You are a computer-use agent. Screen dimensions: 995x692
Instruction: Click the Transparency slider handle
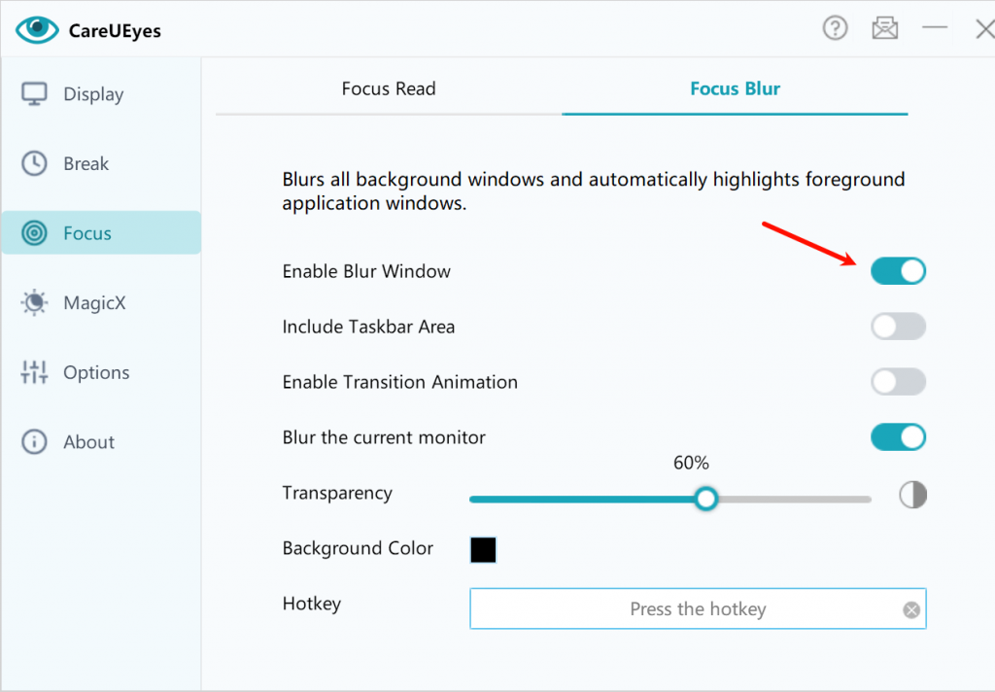coord(705,499)
